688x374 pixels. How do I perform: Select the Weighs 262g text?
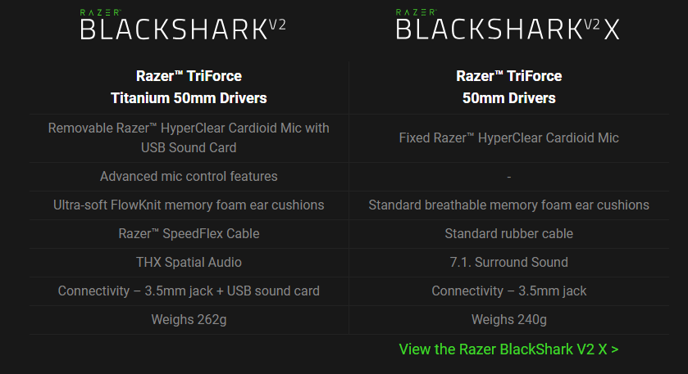click(189, 319)
